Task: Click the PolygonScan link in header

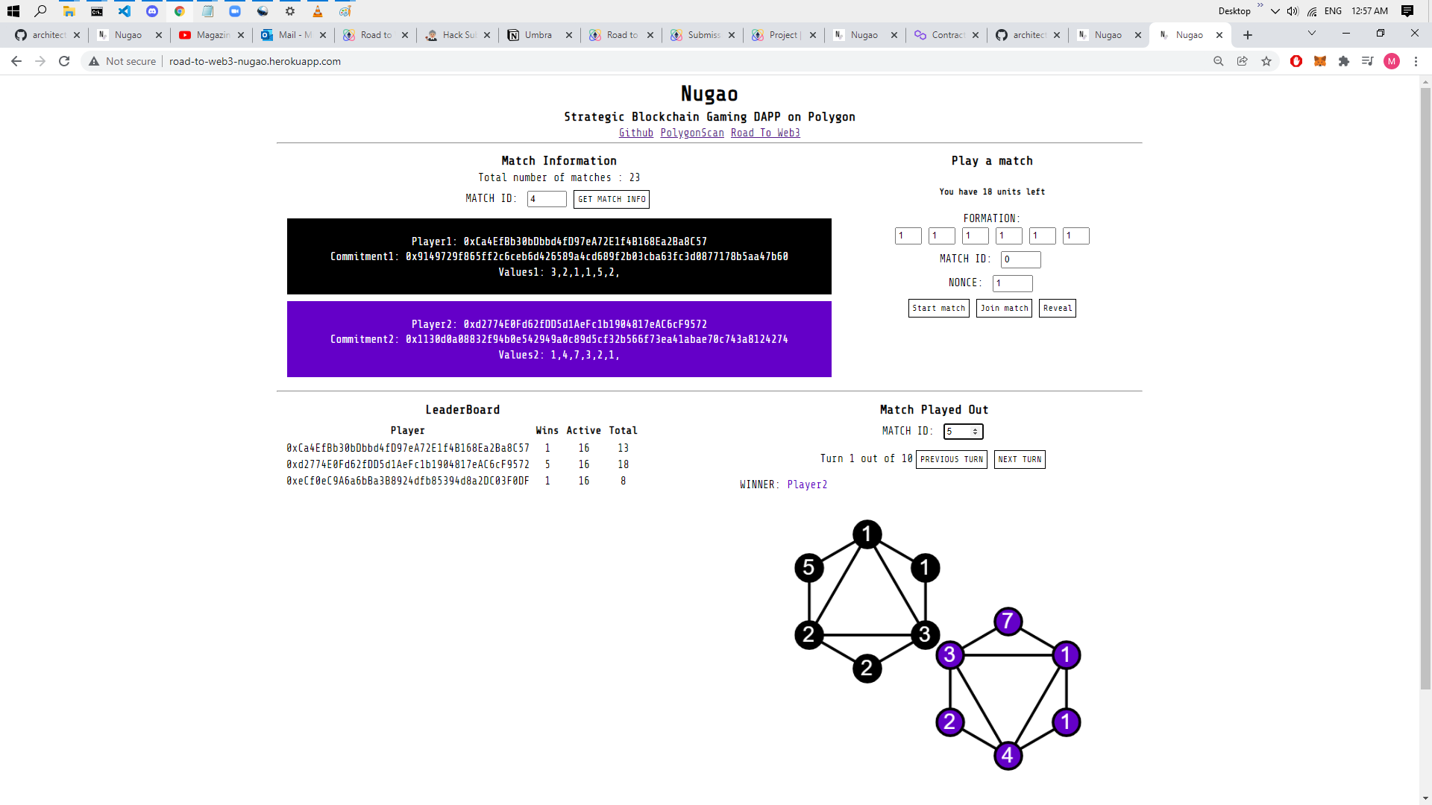Action: (x=692, y=133)
